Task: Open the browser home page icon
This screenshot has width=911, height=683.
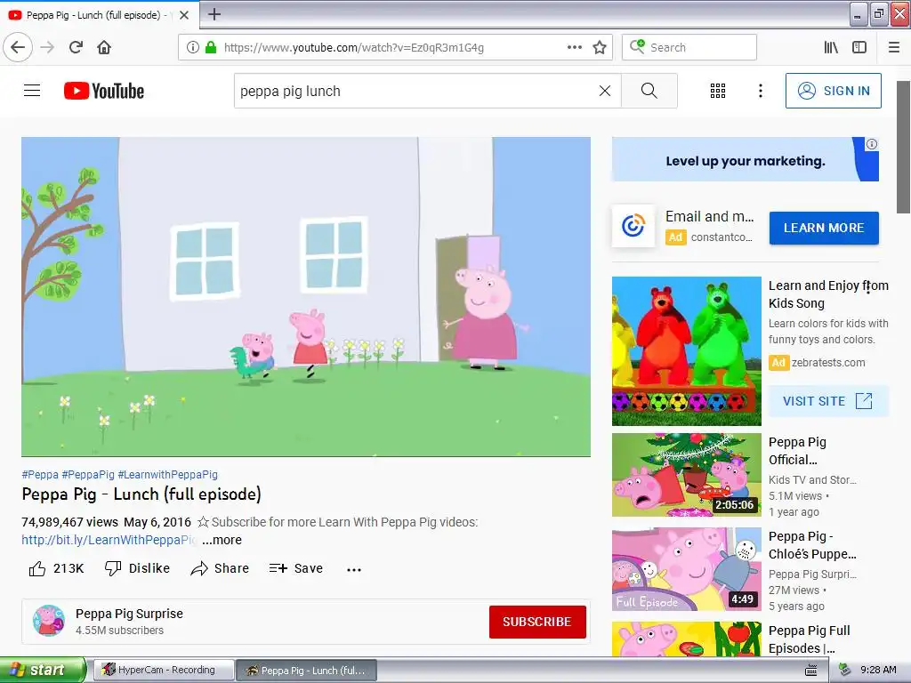Action: (x=104, y=47)
